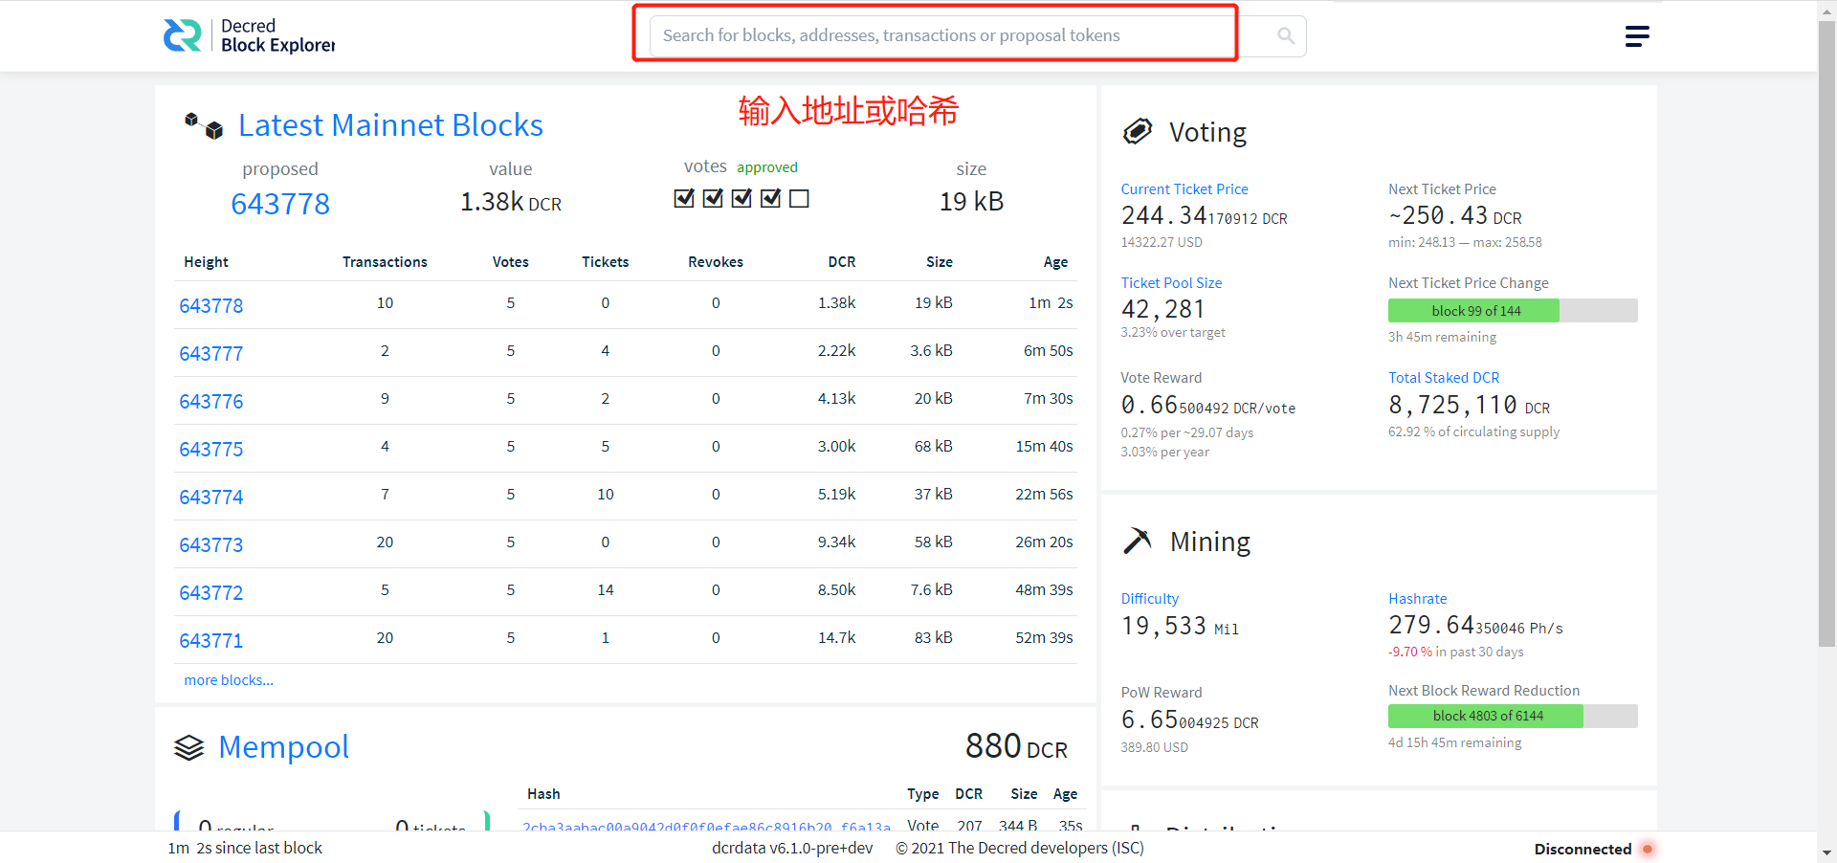
Task: Click the Decred logo icon
Action: pyautogui.click(x=182, y=35)
